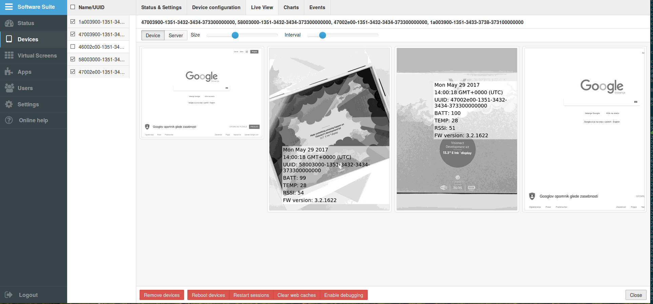Uncheck device 1a003900-1351-34 checkbox
The height and width of the screenshot is (304, 653).
click(x=73, y=22)
